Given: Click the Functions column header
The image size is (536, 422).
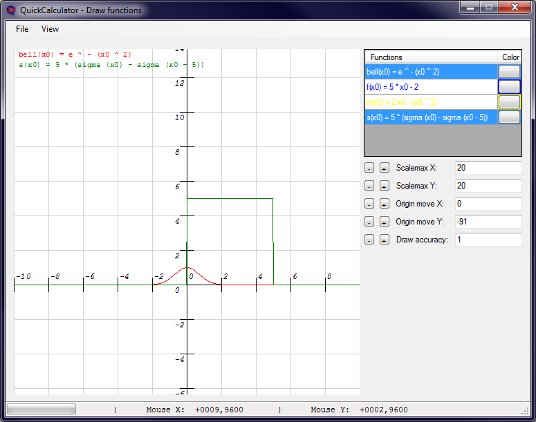Looking at the screenshot, I should 431,57.
